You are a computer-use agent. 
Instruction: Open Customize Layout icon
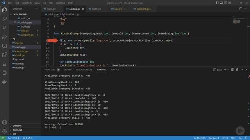click(x=230, y=3)
